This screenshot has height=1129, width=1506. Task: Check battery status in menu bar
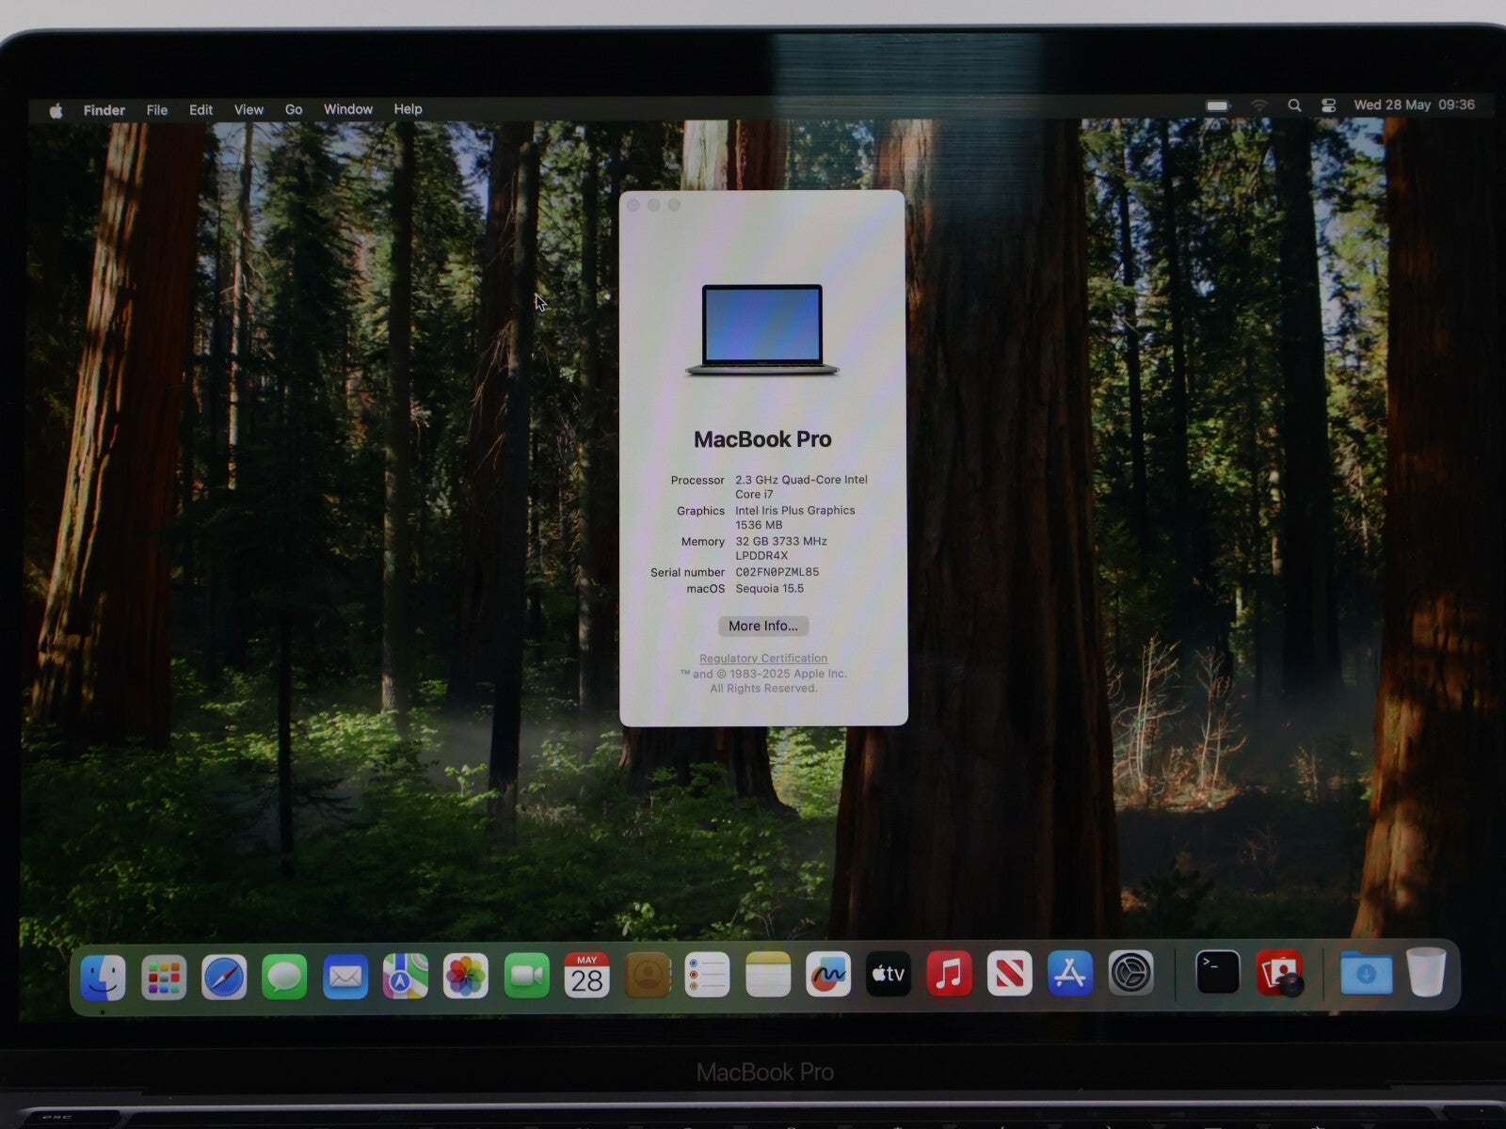click(x=1218, y=105)
